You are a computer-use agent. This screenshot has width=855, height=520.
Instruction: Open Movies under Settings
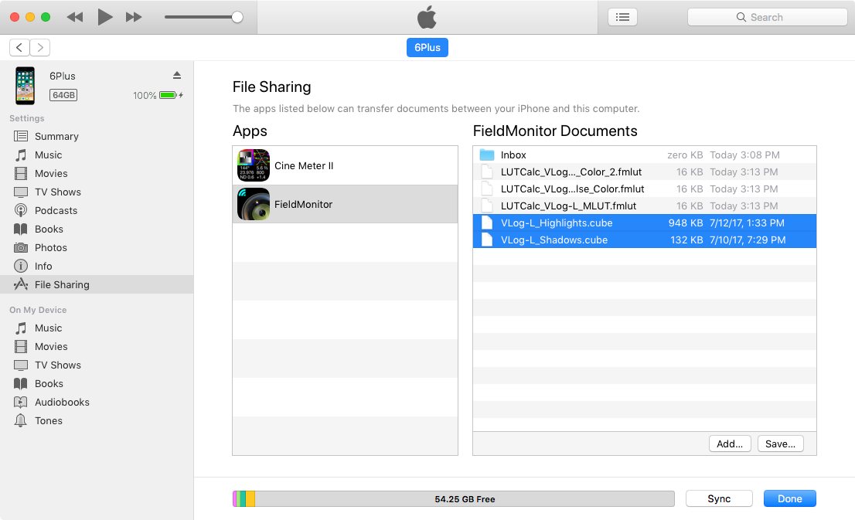pos(97,173)
